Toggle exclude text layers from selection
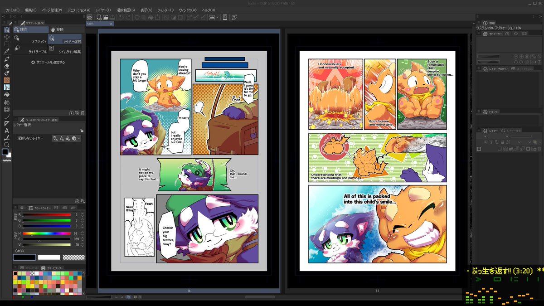Viewport: 544px width, 306px height. coord(61,138)
